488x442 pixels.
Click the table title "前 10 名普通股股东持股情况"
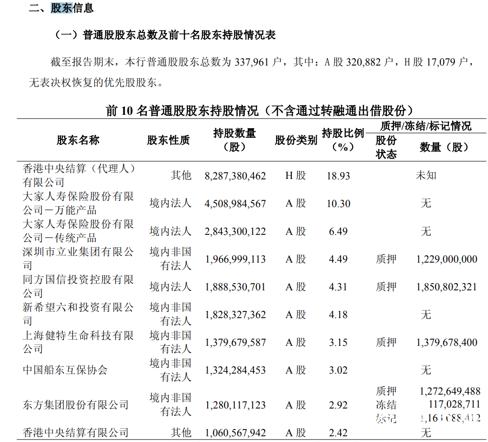point(182,110)
